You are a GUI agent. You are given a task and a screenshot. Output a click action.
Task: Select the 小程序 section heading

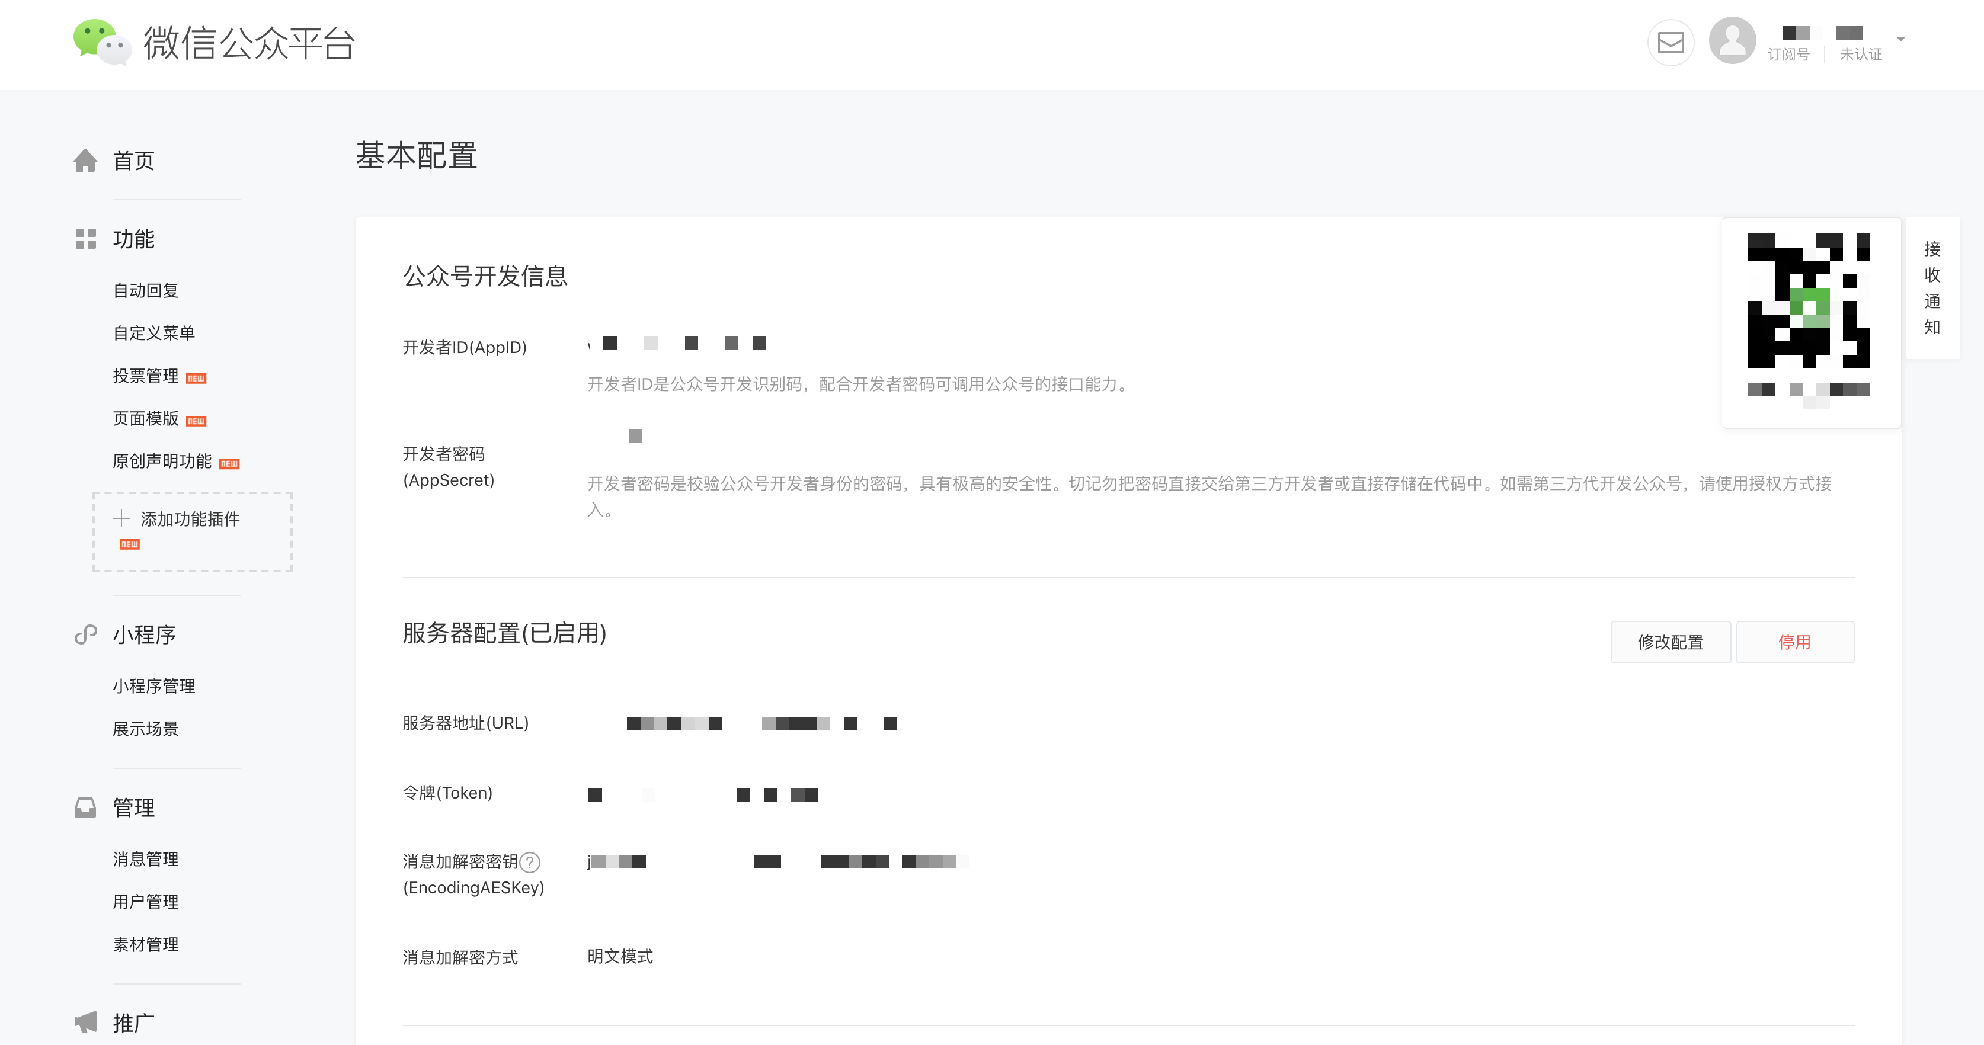pos(144,634)
